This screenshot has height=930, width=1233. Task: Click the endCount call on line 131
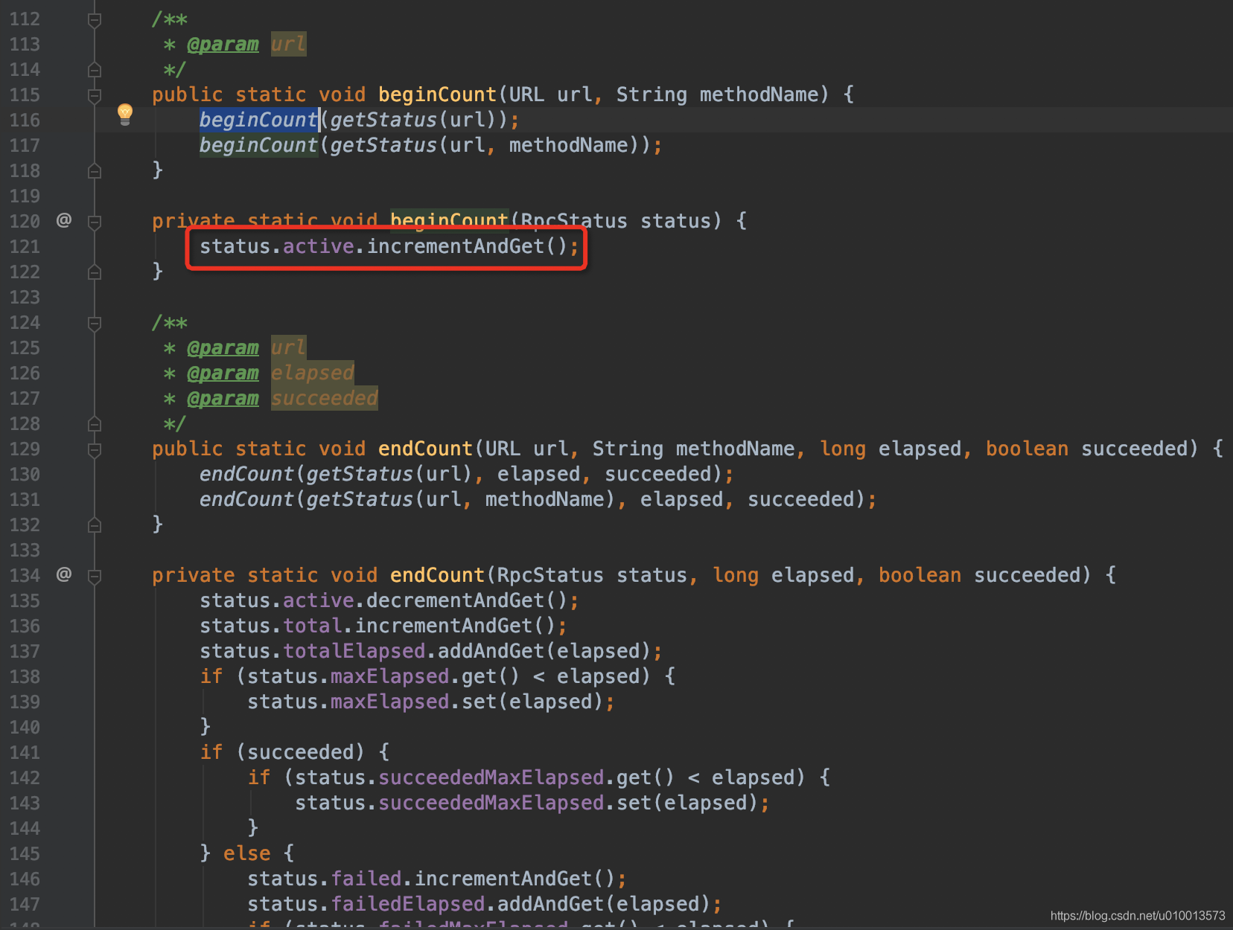coord(247,499)
